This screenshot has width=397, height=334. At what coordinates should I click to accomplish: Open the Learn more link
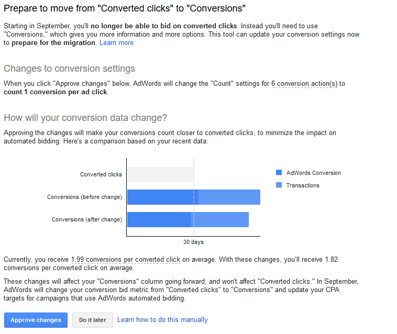[116, 43]
